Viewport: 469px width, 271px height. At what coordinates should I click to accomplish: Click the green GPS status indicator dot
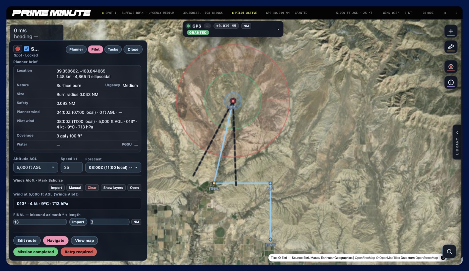pos(188,26)
